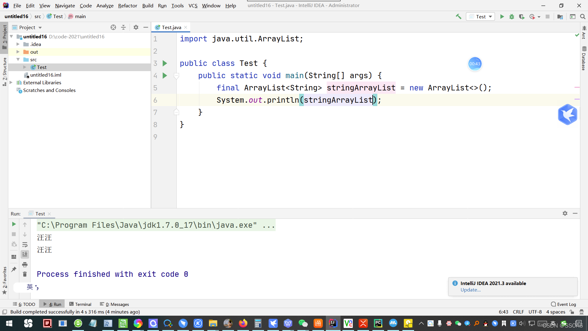Open Run configuration Test dropdown
This screenshot has width=588, height=331.
click(481, 17)
